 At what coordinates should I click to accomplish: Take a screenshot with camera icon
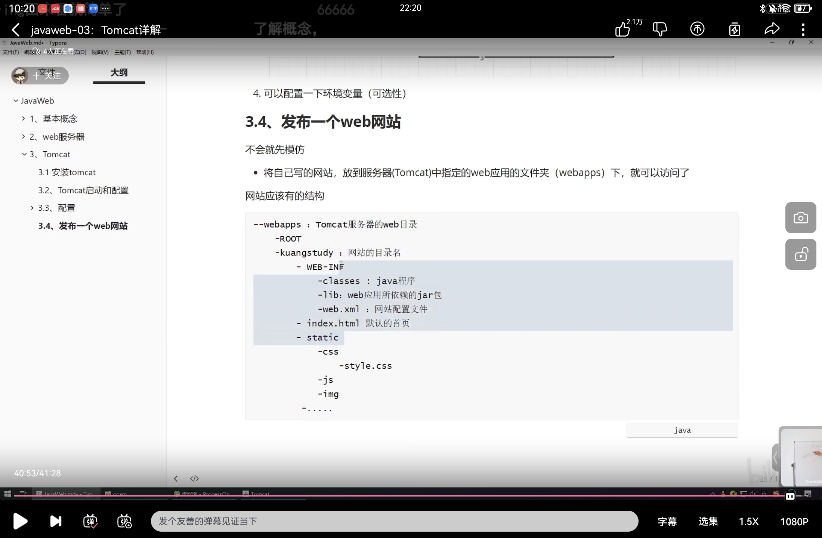[800, 218]
